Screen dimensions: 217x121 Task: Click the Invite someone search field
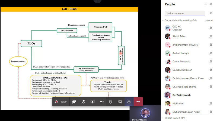tap(184, 13)
